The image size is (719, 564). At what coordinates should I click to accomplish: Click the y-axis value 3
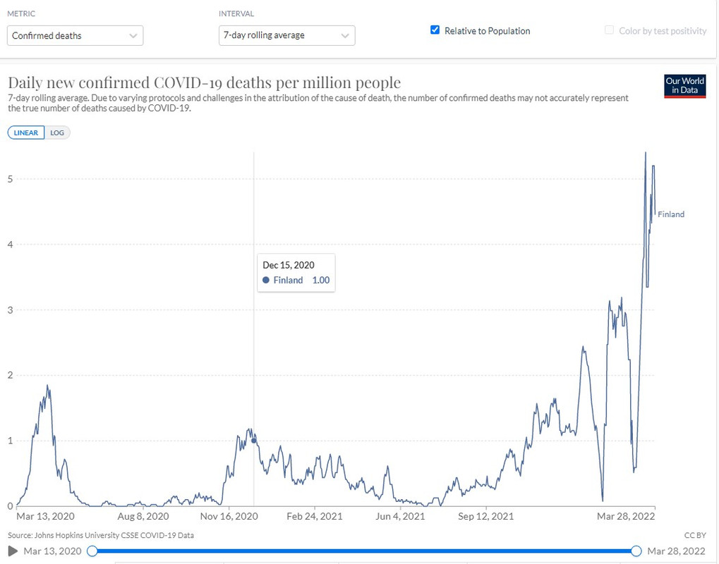coord(10,309)
